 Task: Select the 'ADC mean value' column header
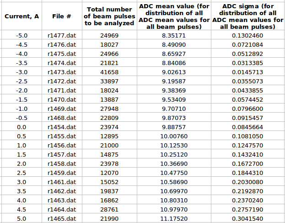pos(174,16)
